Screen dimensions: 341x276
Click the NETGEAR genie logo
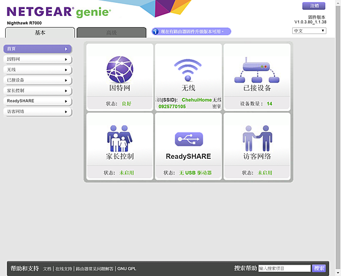(59, 12)
